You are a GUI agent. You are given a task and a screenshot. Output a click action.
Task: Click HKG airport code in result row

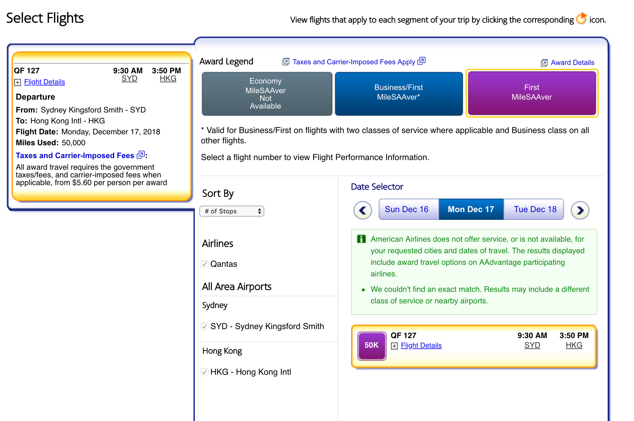point(574,345)
